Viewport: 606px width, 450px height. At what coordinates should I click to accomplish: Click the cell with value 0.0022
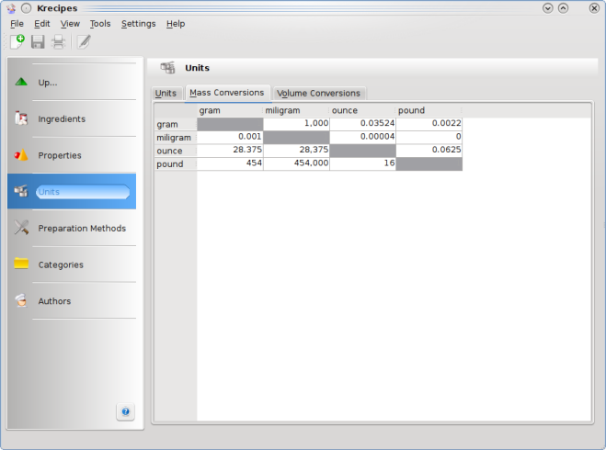(x=429, y=123)
